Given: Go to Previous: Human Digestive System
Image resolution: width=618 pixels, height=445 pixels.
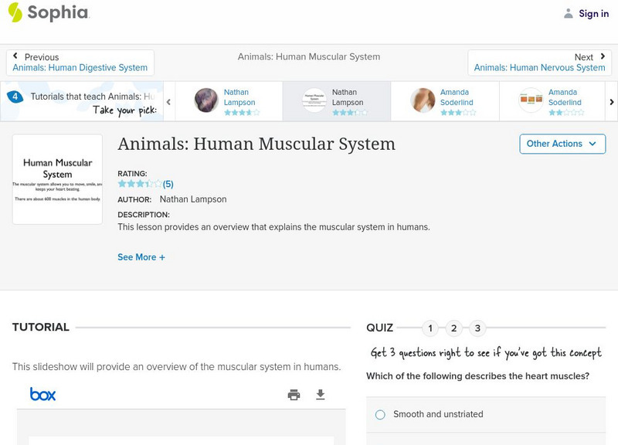Looking at the screenshot, I should tap(80, 63).
